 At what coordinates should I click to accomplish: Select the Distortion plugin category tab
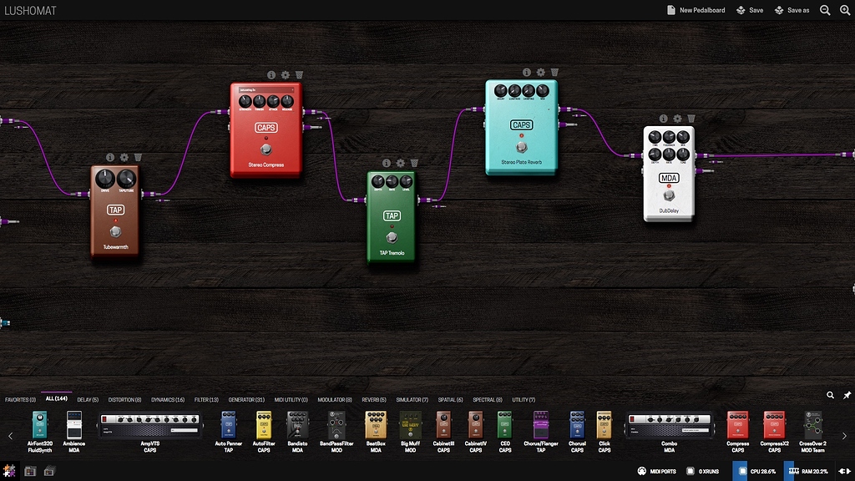coord(125,400)
